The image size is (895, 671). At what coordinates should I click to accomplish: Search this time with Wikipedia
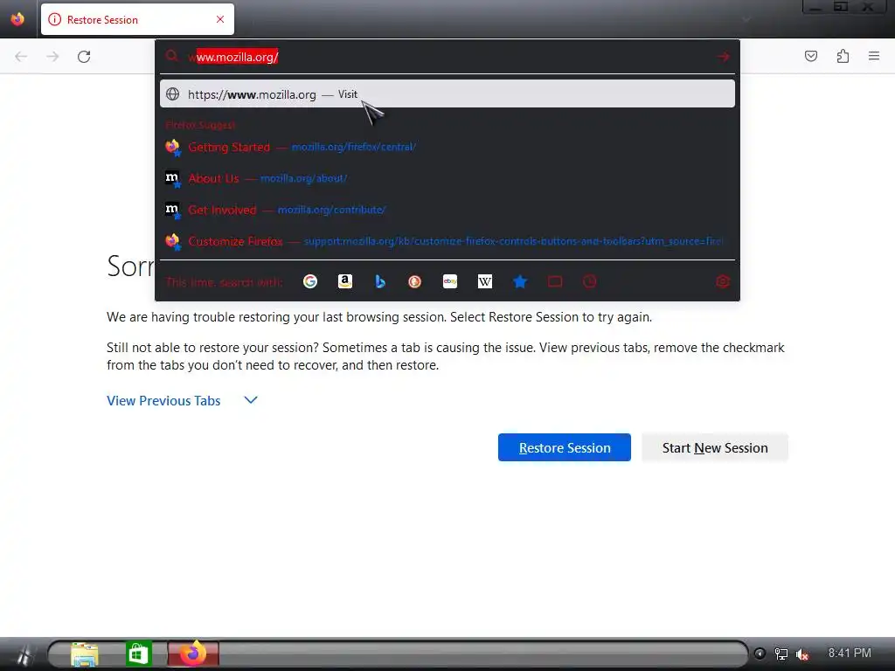(x=484, y=281)
